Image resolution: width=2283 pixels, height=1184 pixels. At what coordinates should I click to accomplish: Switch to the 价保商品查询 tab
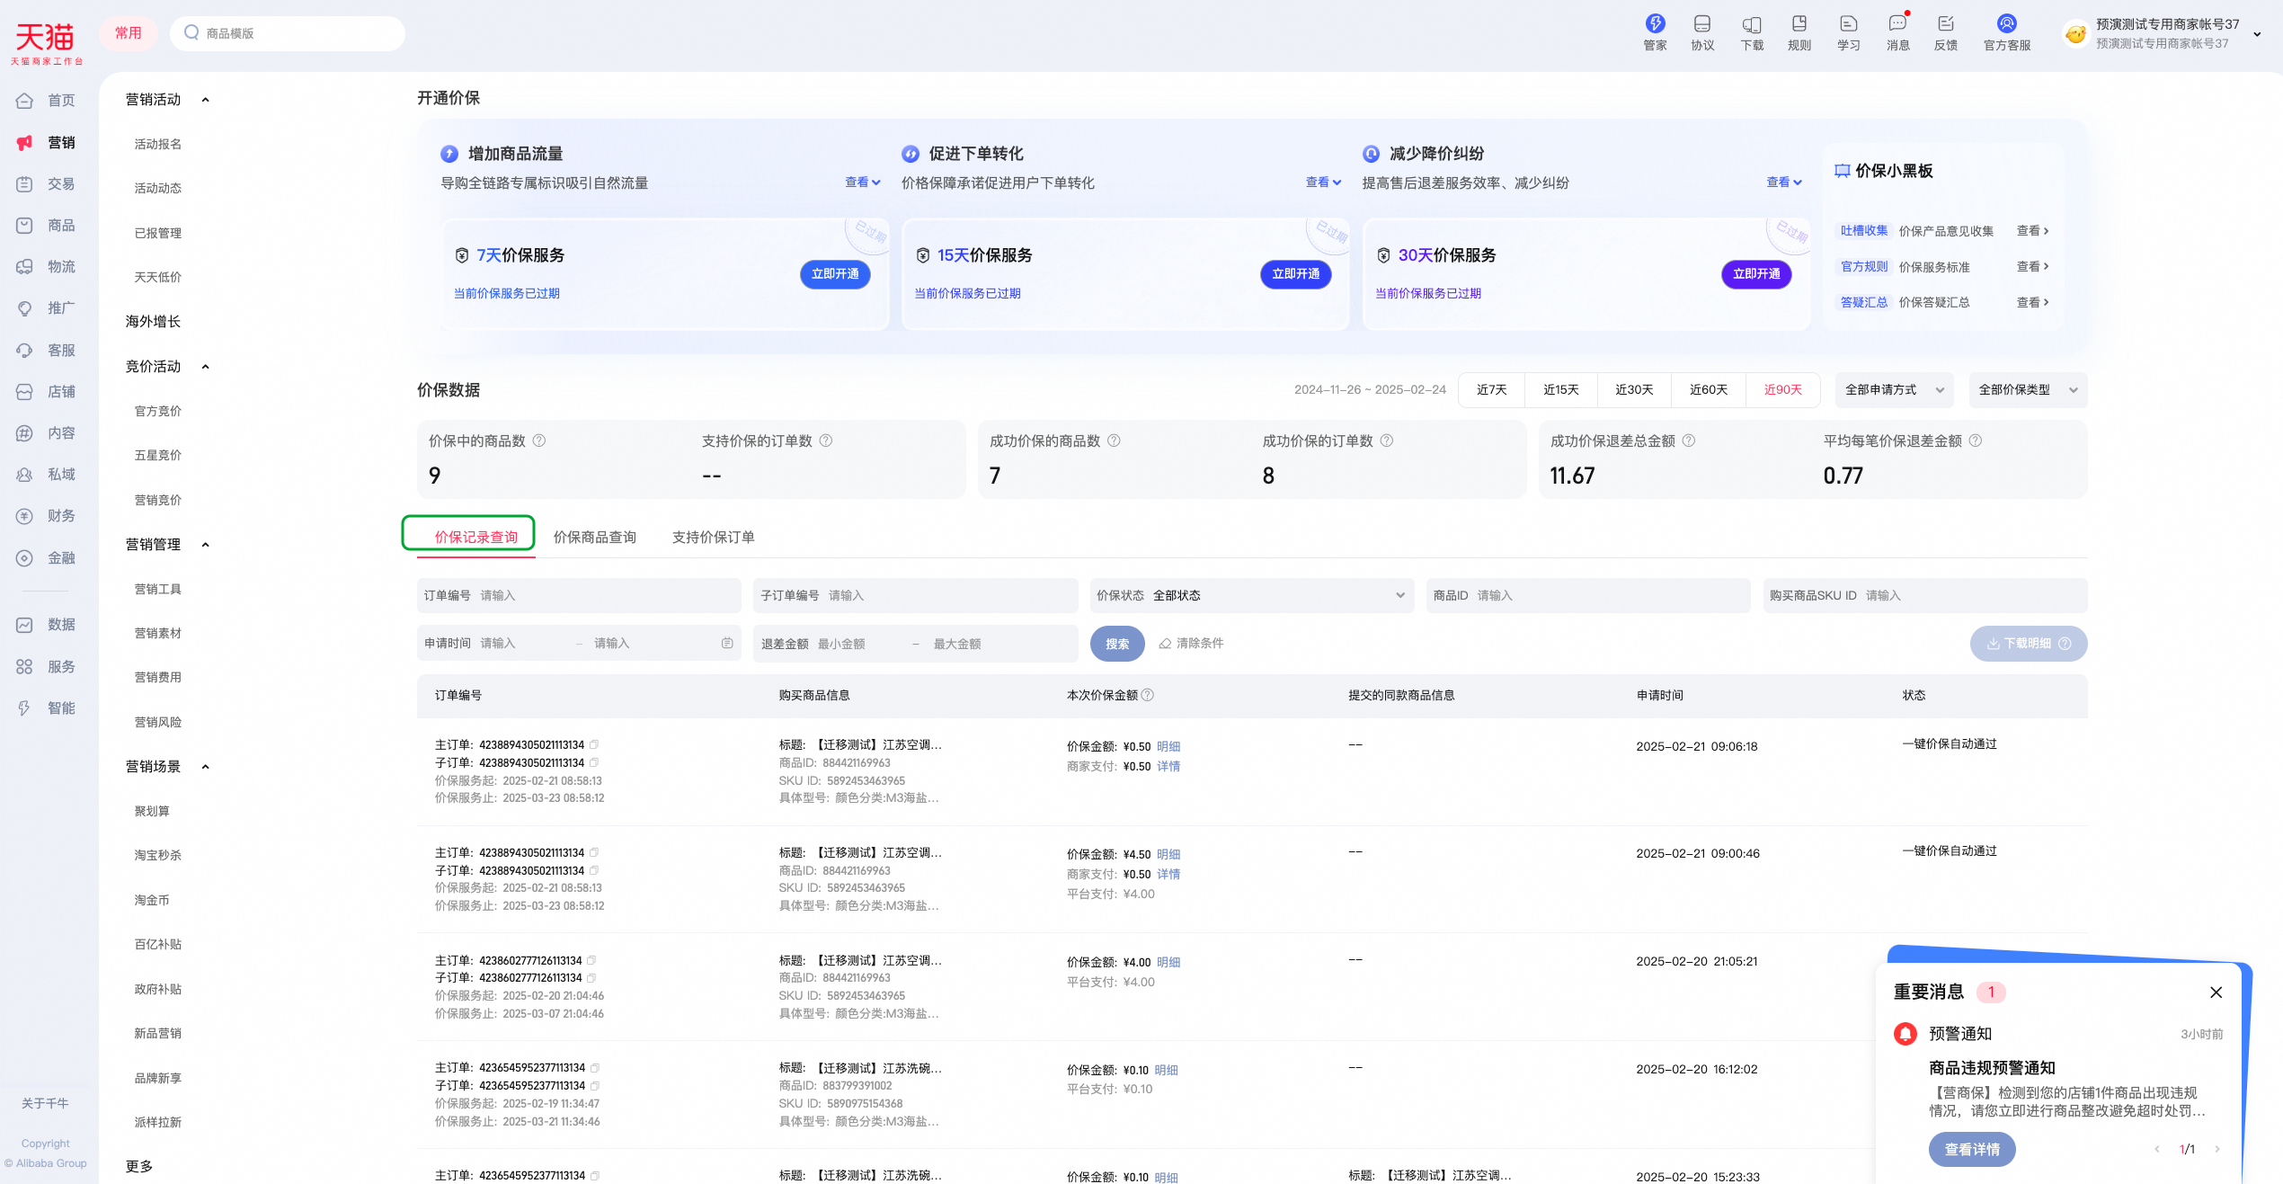pyautogui.click(x=595, y=537)
